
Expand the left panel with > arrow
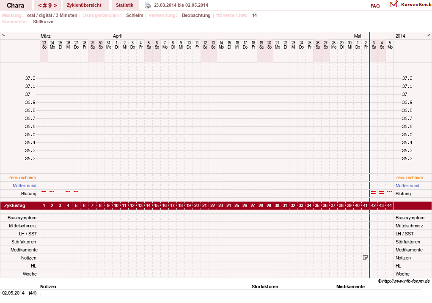pos(3,35)
